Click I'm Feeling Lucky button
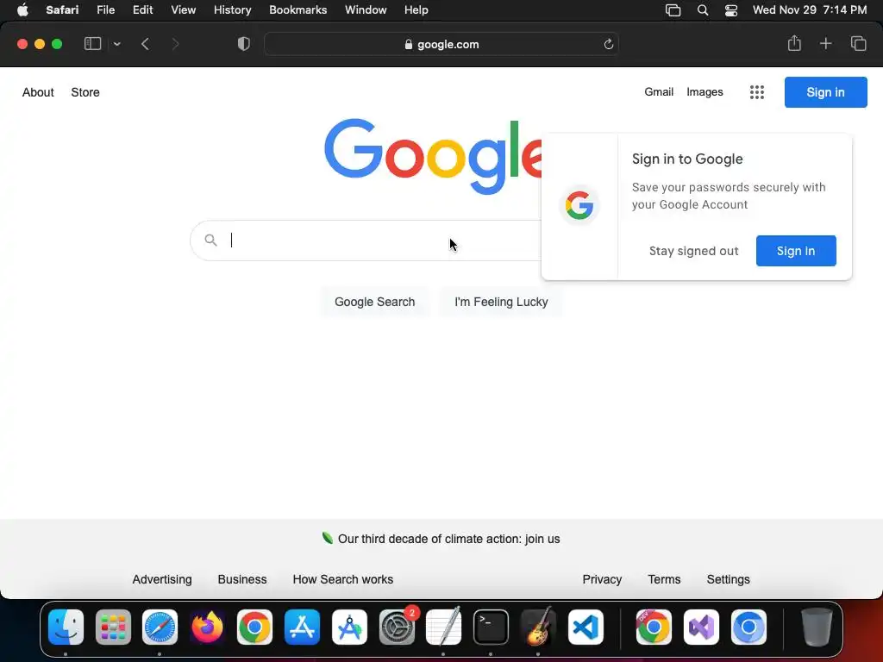Screen dimensions: 883x662 [501, 302]
